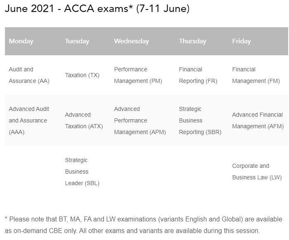
Task: Click Corporate and Business Law (LW) cell
Action: (x=257, y=172)
